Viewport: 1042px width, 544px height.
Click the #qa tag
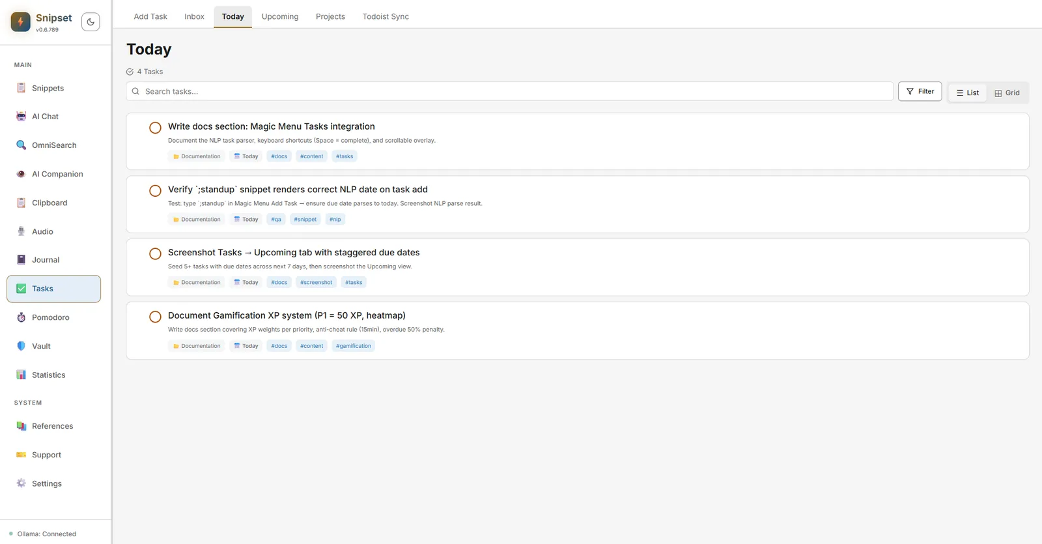(276, 220)
